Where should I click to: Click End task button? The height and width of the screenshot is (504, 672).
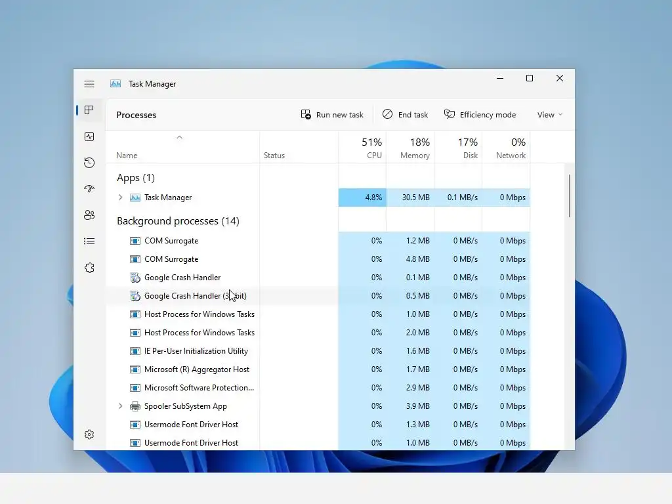(405, 114)
